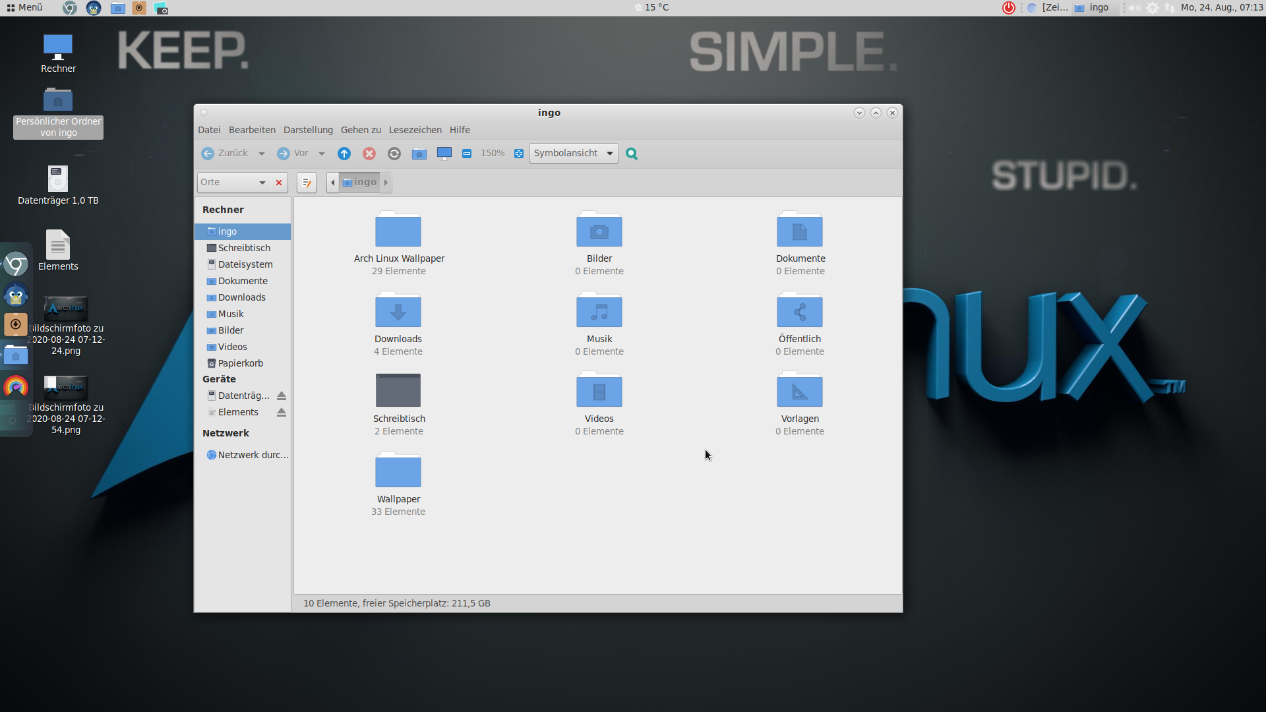Zoom in with the plus icon
1266x712 pixels.
[519, 154]
